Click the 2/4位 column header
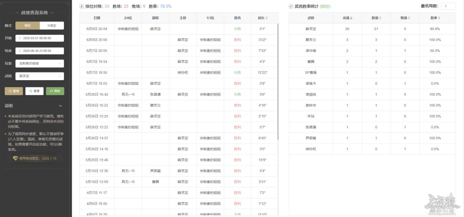The height and width of the screenshot is (217, 464). pos(128,18)
